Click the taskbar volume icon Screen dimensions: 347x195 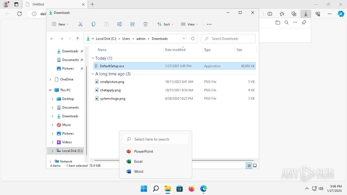coord(321,188)
